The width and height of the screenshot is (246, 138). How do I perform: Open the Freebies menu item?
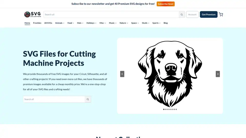(37, 23)
